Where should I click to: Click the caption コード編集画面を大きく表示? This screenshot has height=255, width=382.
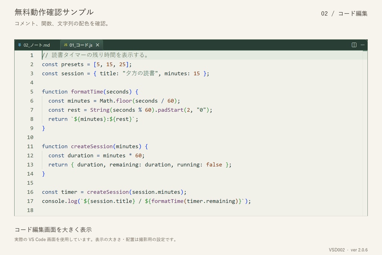53,230
